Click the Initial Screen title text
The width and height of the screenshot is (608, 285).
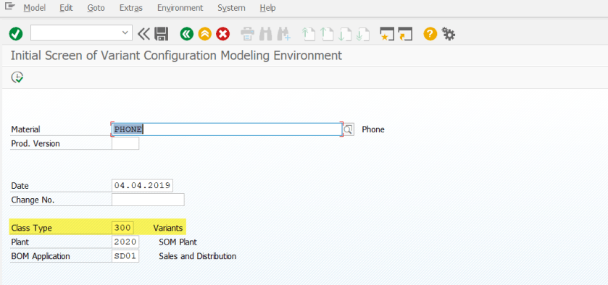click(x=176, y=56)
